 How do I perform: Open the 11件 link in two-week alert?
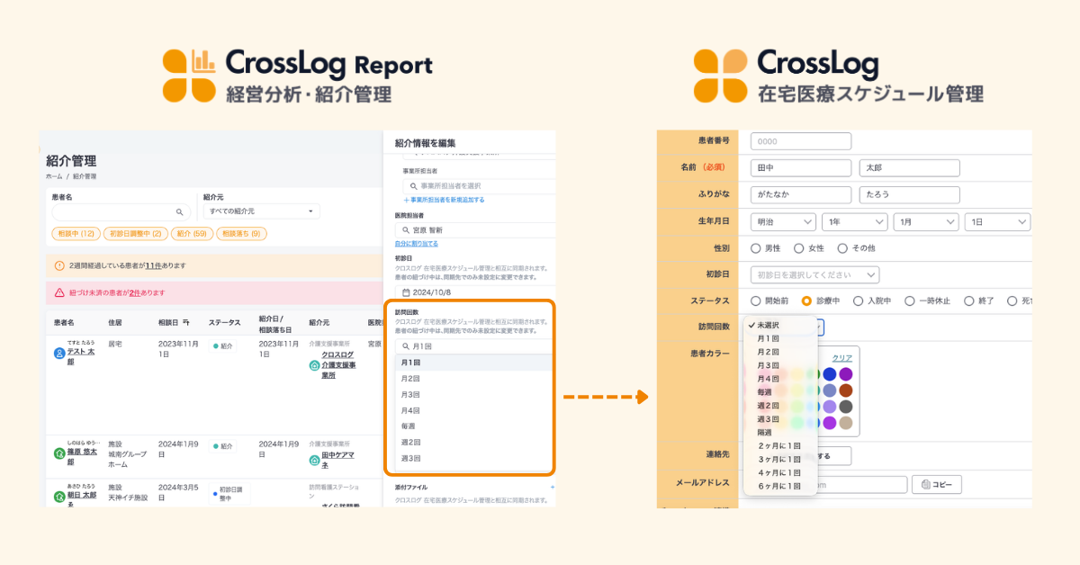(x=154, y=265)
